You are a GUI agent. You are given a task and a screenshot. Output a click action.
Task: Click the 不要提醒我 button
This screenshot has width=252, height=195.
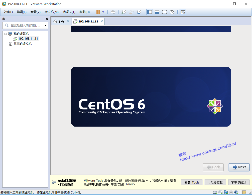[239, 182]
